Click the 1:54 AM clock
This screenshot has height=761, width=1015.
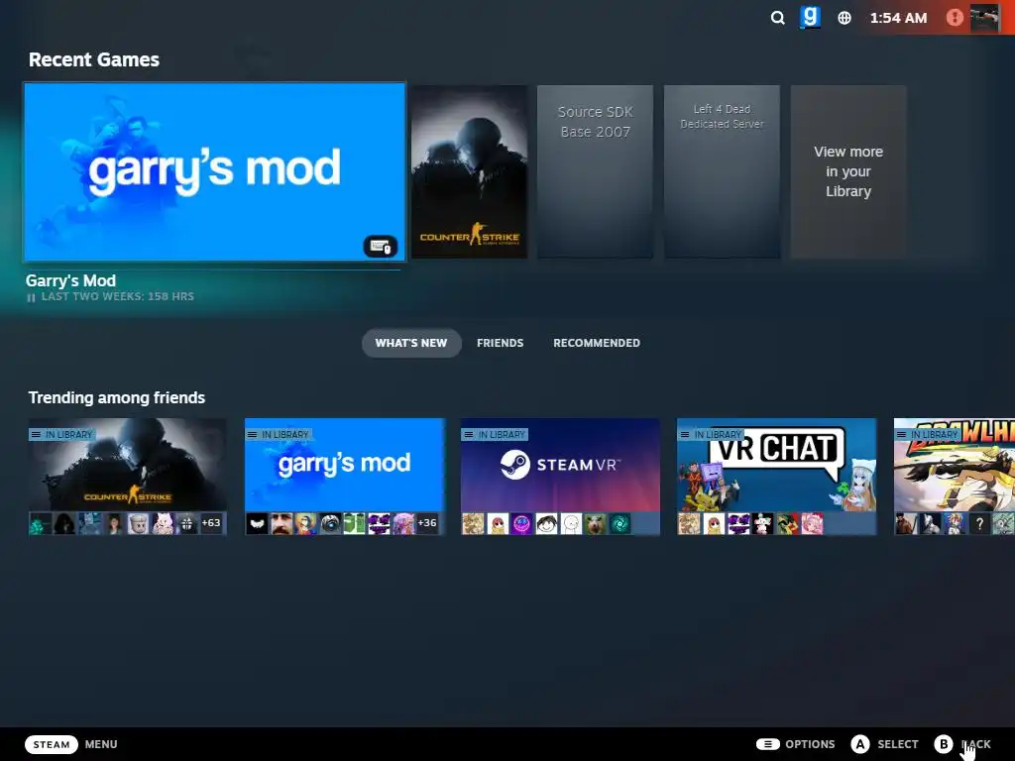click(x=898, y=18)
